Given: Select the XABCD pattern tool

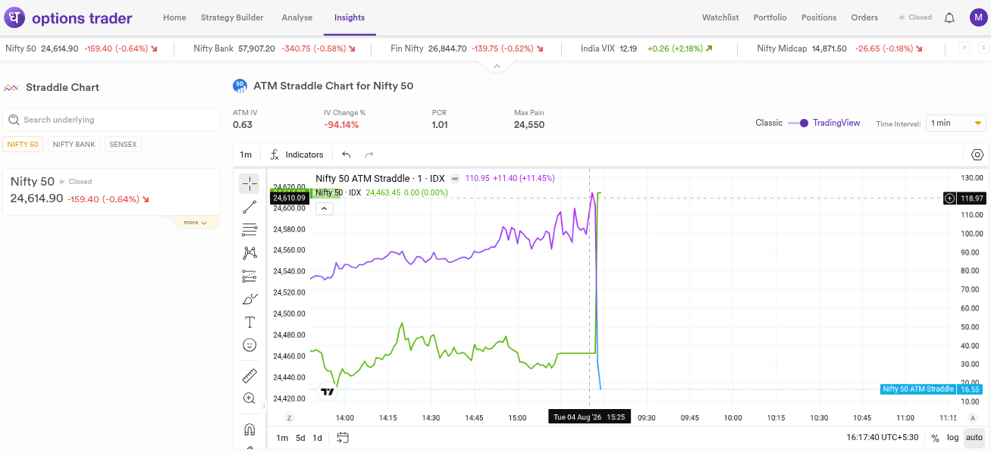Looking at the screenshot, I should pos(249,253).
